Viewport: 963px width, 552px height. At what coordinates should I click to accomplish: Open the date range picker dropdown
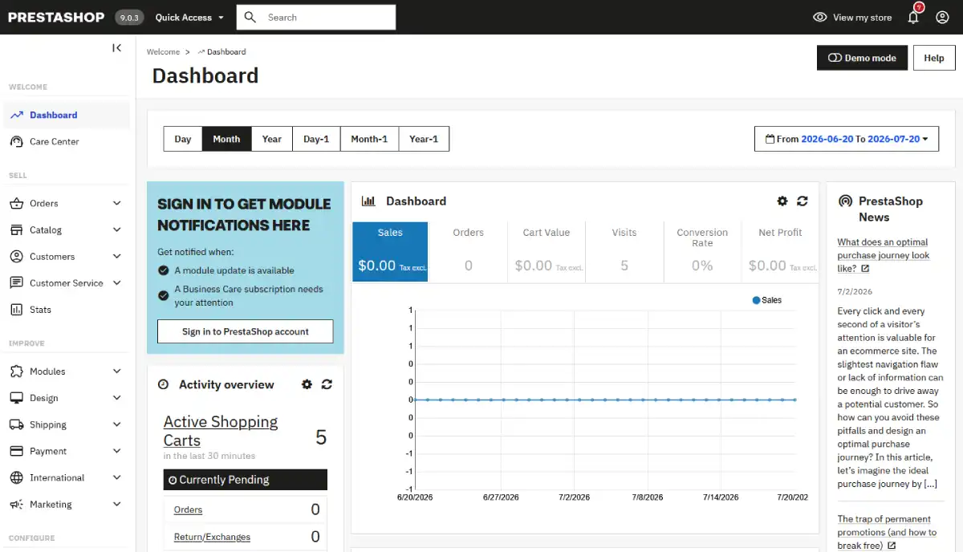pos(847,139)
